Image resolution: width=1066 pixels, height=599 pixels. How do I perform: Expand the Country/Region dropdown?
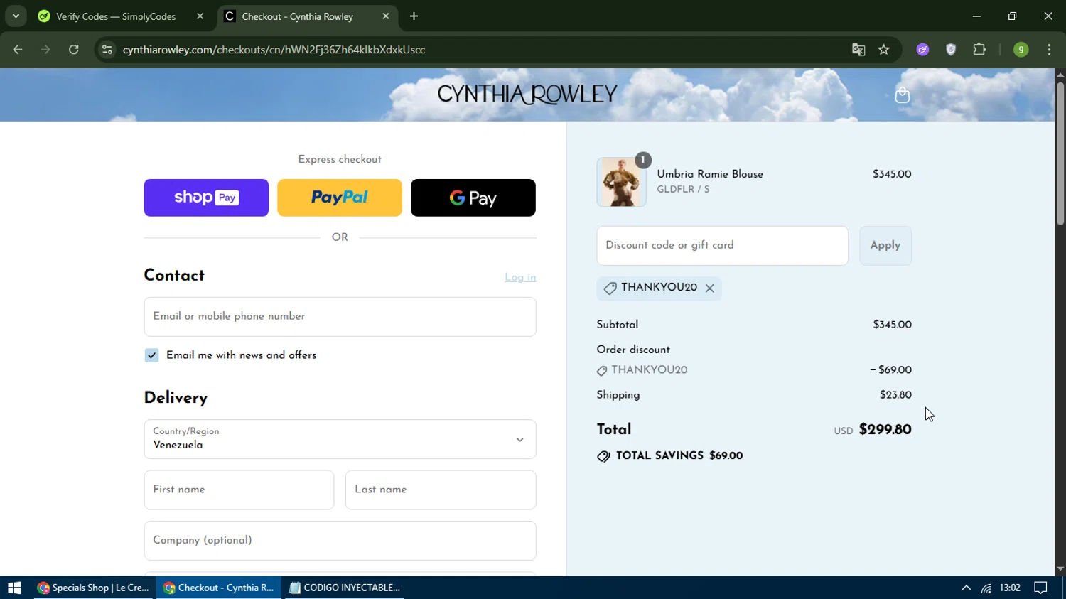click(x=340, y=439)
